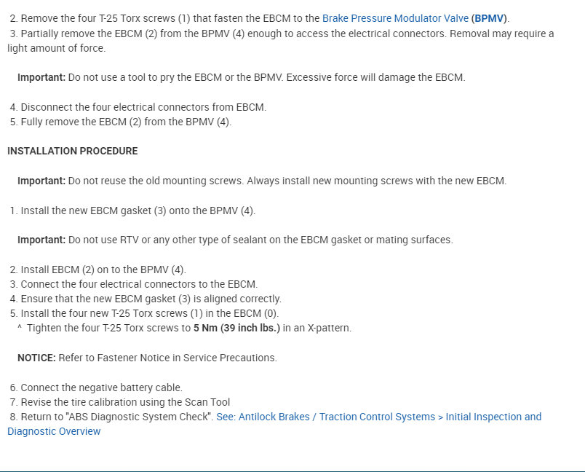Click the 'Ensure that the new EBCM gasket' step
585x472 pixels.
tap(151, 299)
